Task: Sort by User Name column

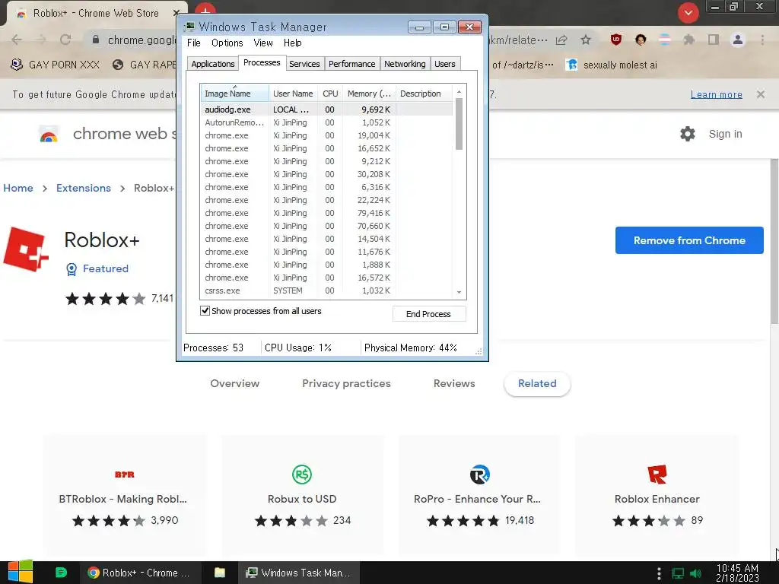Action: click(x=293, y=94)
